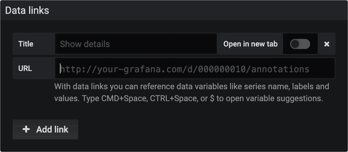Click the URL field label
This screenshot has height=152, width=348.
(x=25, y=68)
